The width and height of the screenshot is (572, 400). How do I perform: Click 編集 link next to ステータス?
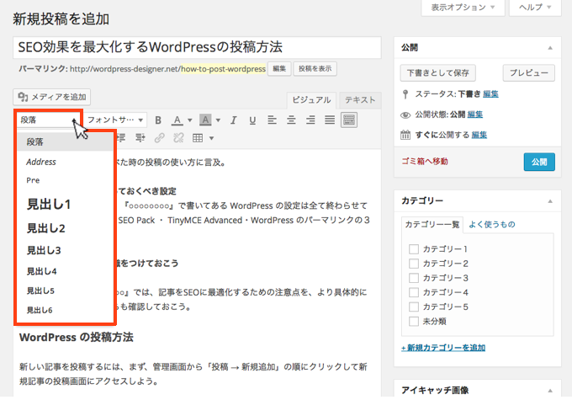coord(490,94)
